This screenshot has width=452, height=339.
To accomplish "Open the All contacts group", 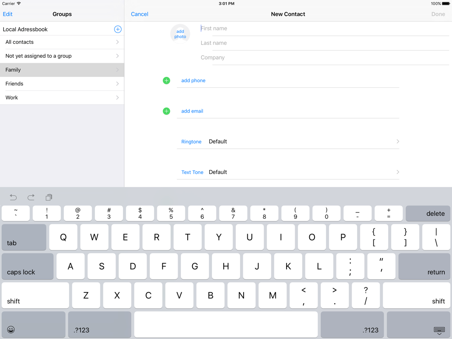I will [62, 42].
